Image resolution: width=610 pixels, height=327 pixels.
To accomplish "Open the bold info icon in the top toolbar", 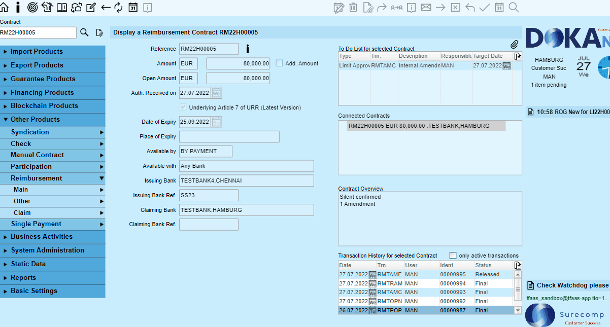I will click(18, 7).
